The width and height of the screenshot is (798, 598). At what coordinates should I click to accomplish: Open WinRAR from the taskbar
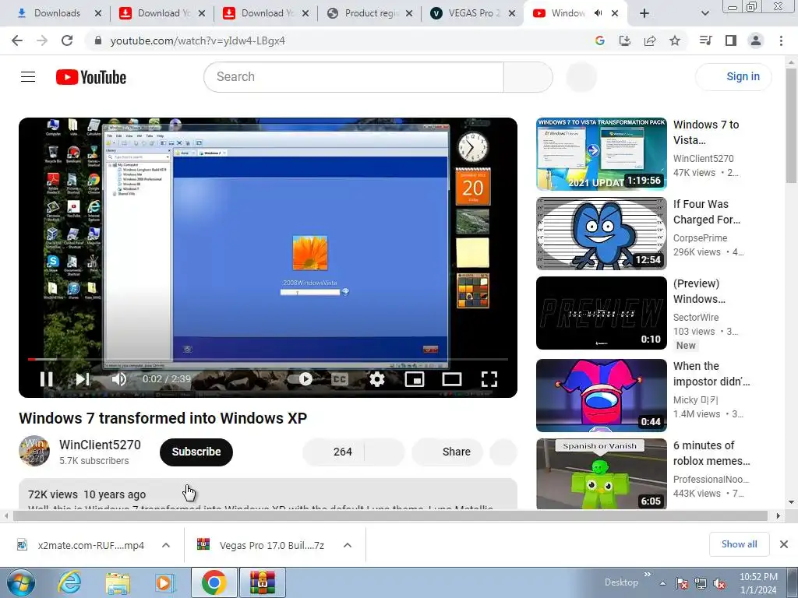[262, 582]
